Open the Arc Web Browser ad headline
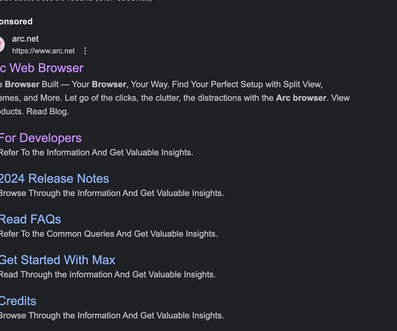397x331 pixels. [x=41, y=68]
